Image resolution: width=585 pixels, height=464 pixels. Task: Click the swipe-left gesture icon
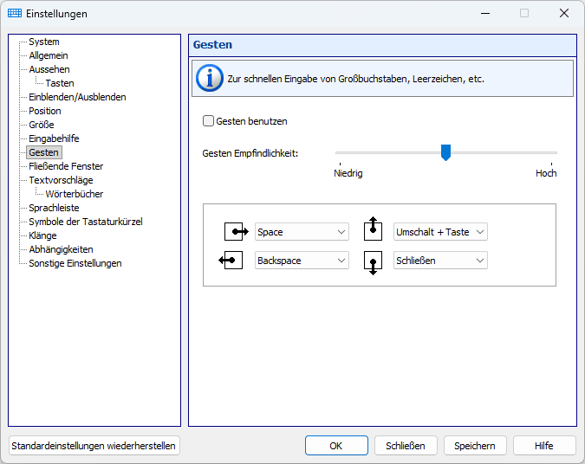click(x=231, y=261)
